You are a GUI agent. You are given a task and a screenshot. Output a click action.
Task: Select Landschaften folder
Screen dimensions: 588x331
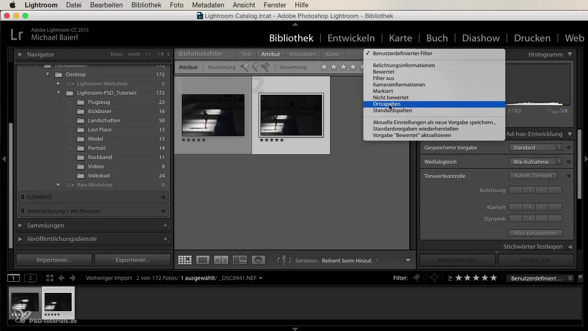coord(104,120)
